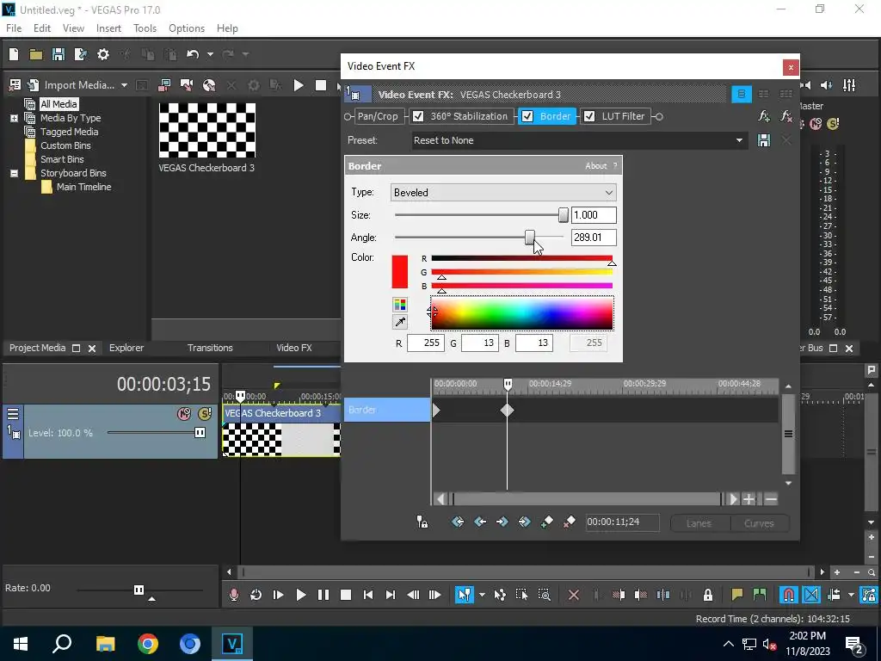The image size is (881, 661).
Task: Select the VEGAS Checkerboard 3 media thumbnail
Action: (x=206, y=131)
